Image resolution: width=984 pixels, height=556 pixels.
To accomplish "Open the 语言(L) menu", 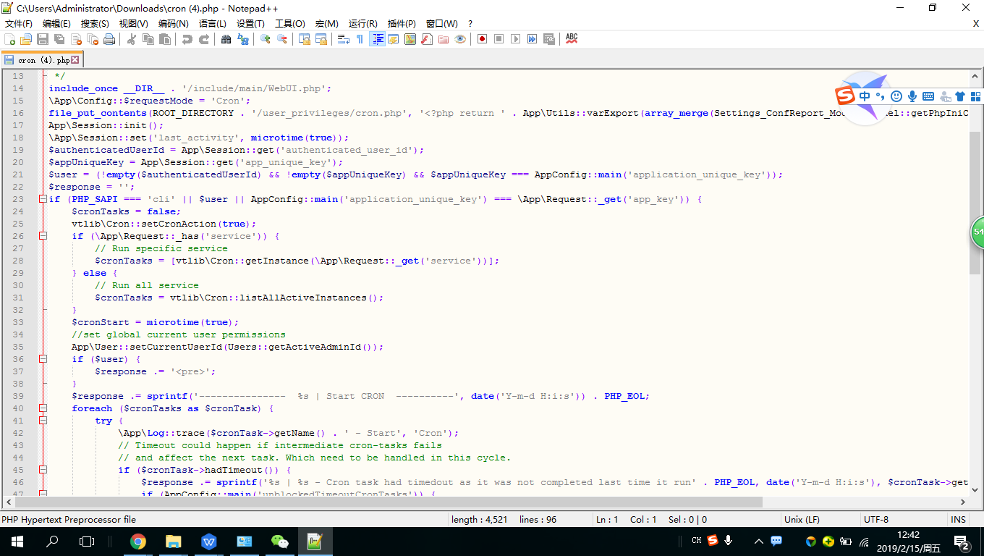I will [x=212, y=24].
